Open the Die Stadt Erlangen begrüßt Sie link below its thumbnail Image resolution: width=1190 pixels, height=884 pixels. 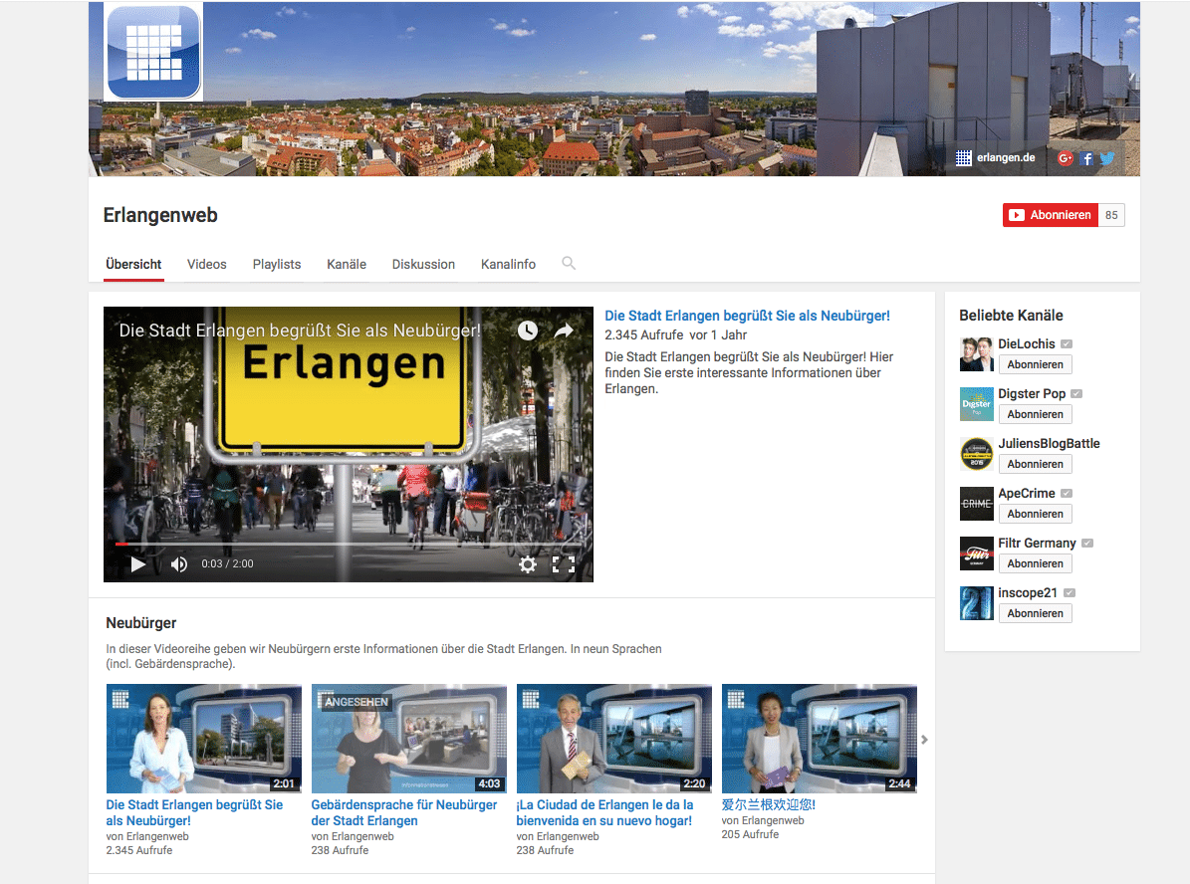coord(194,812)
